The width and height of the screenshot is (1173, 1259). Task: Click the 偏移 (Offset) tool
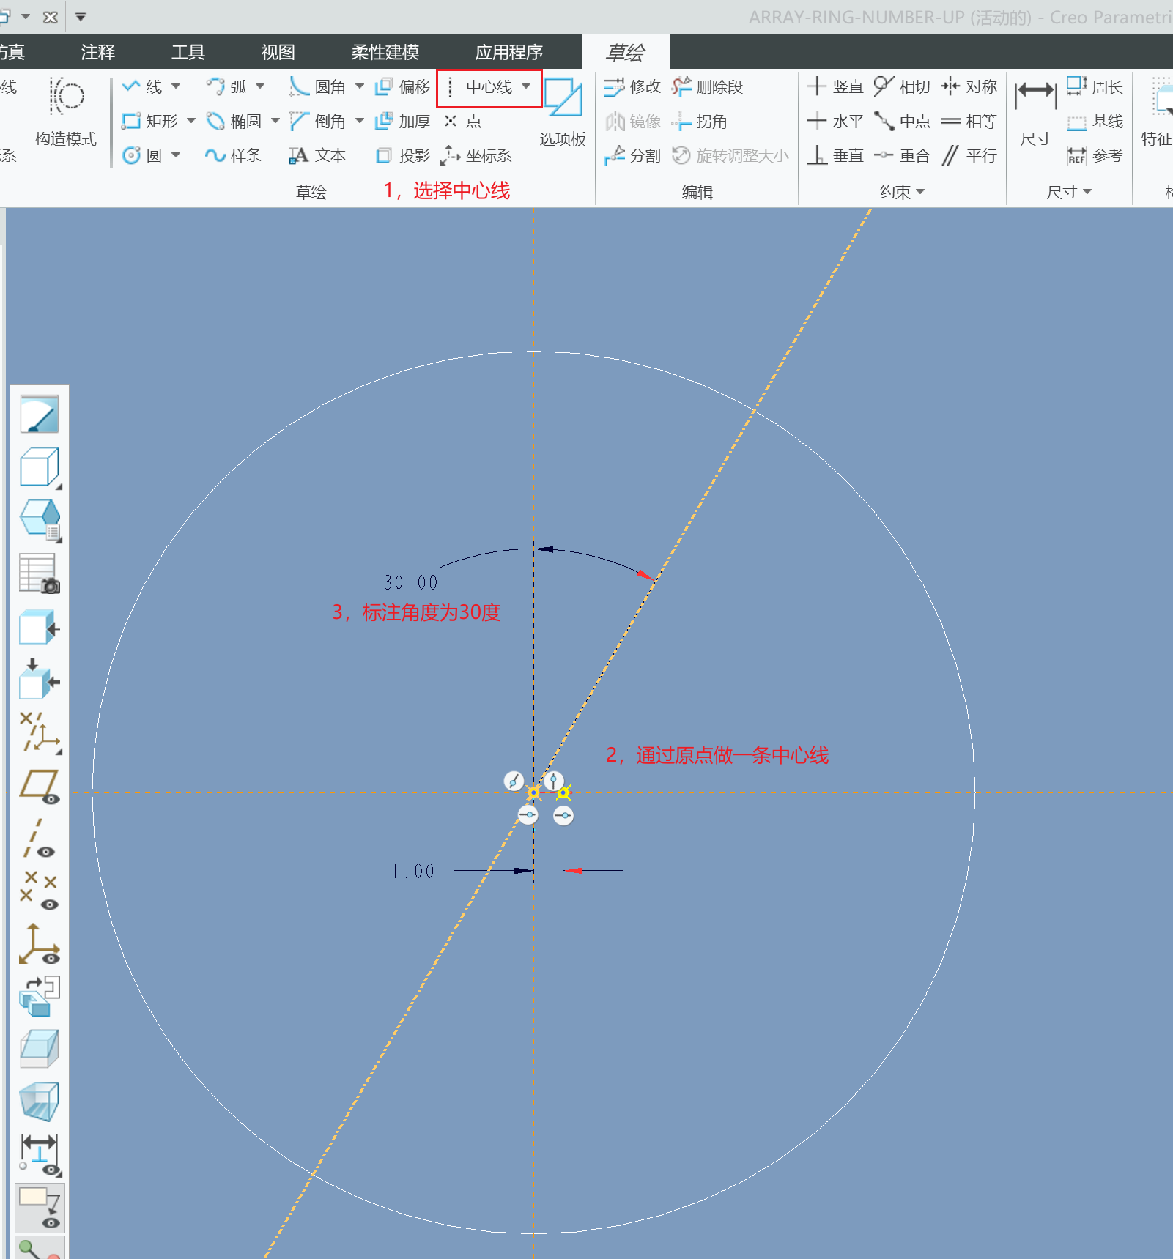(402, 87)
